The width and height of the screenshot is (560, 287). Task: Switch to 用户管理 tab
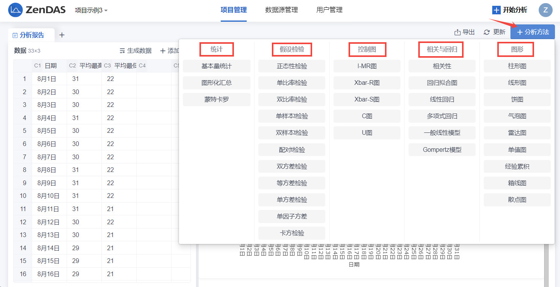[x=329, y=10]
